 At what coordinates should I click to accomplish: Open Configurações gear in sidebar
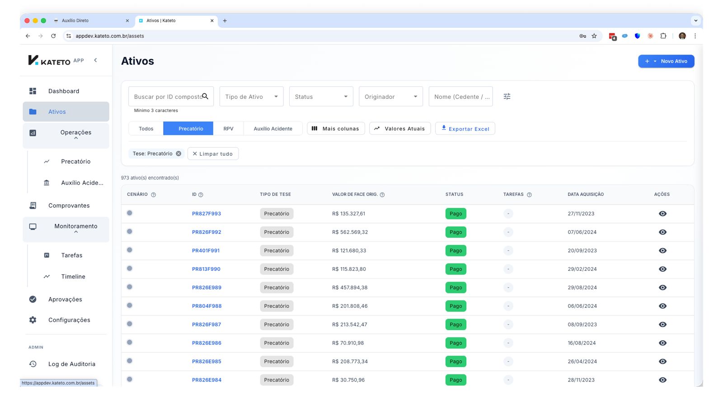point(33,320)
